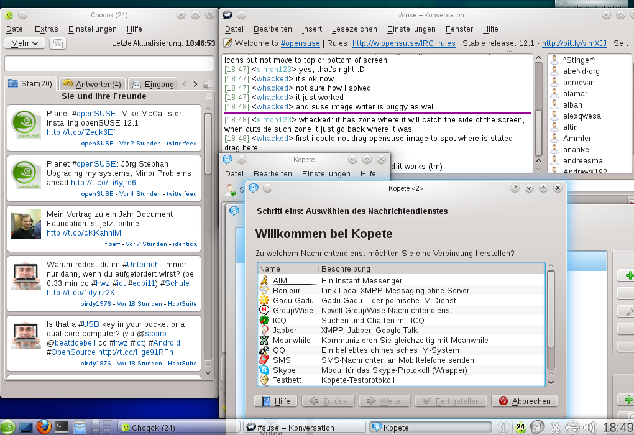Select the ICQ flower icon
Screen dimensions: 634x435
[x=264, y=320]
